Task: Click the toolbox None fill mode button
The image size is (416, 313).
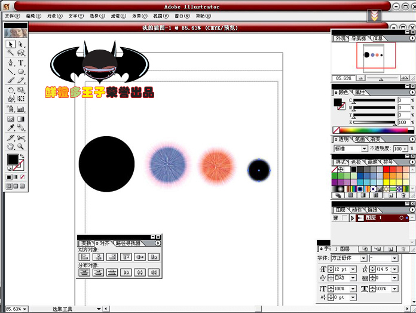Action: point(22,177)
